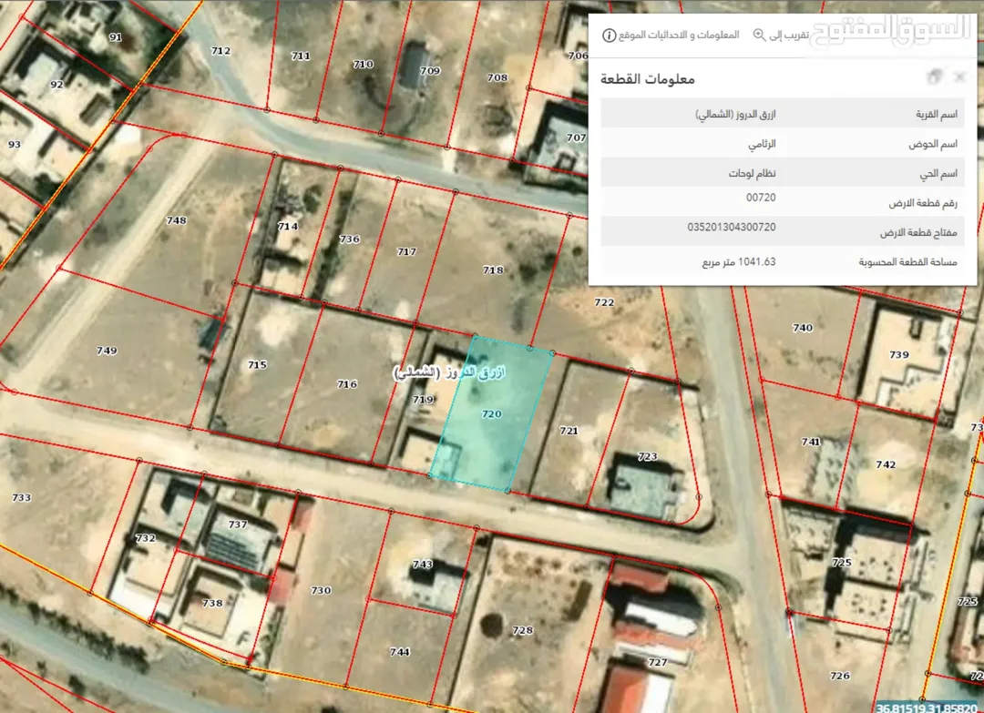The image size is (984, 713).
Task: Click the dock panel icon beside close
Action: pyautogui.click(x=935, y=77)
